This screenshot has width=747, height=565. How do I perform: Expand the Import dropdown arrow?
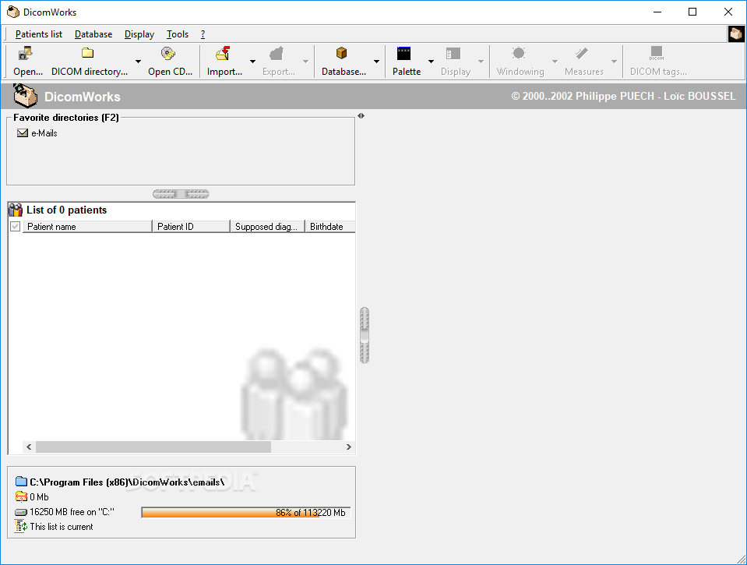tap(252, 62)
